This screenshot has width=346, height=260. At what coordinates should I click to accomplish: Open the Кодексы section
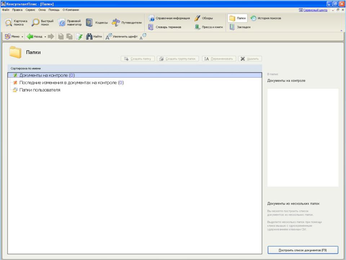point(97,22)
